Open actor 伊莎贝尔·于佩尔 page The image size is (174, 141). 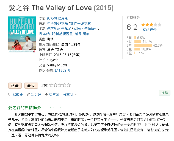pyautogui.click(x=59, y=29)
